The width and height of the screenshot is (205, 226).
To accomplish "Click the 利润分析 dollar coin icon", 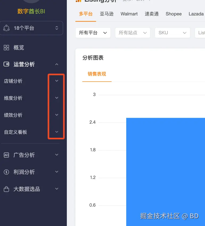I will [x=6, y=172].
